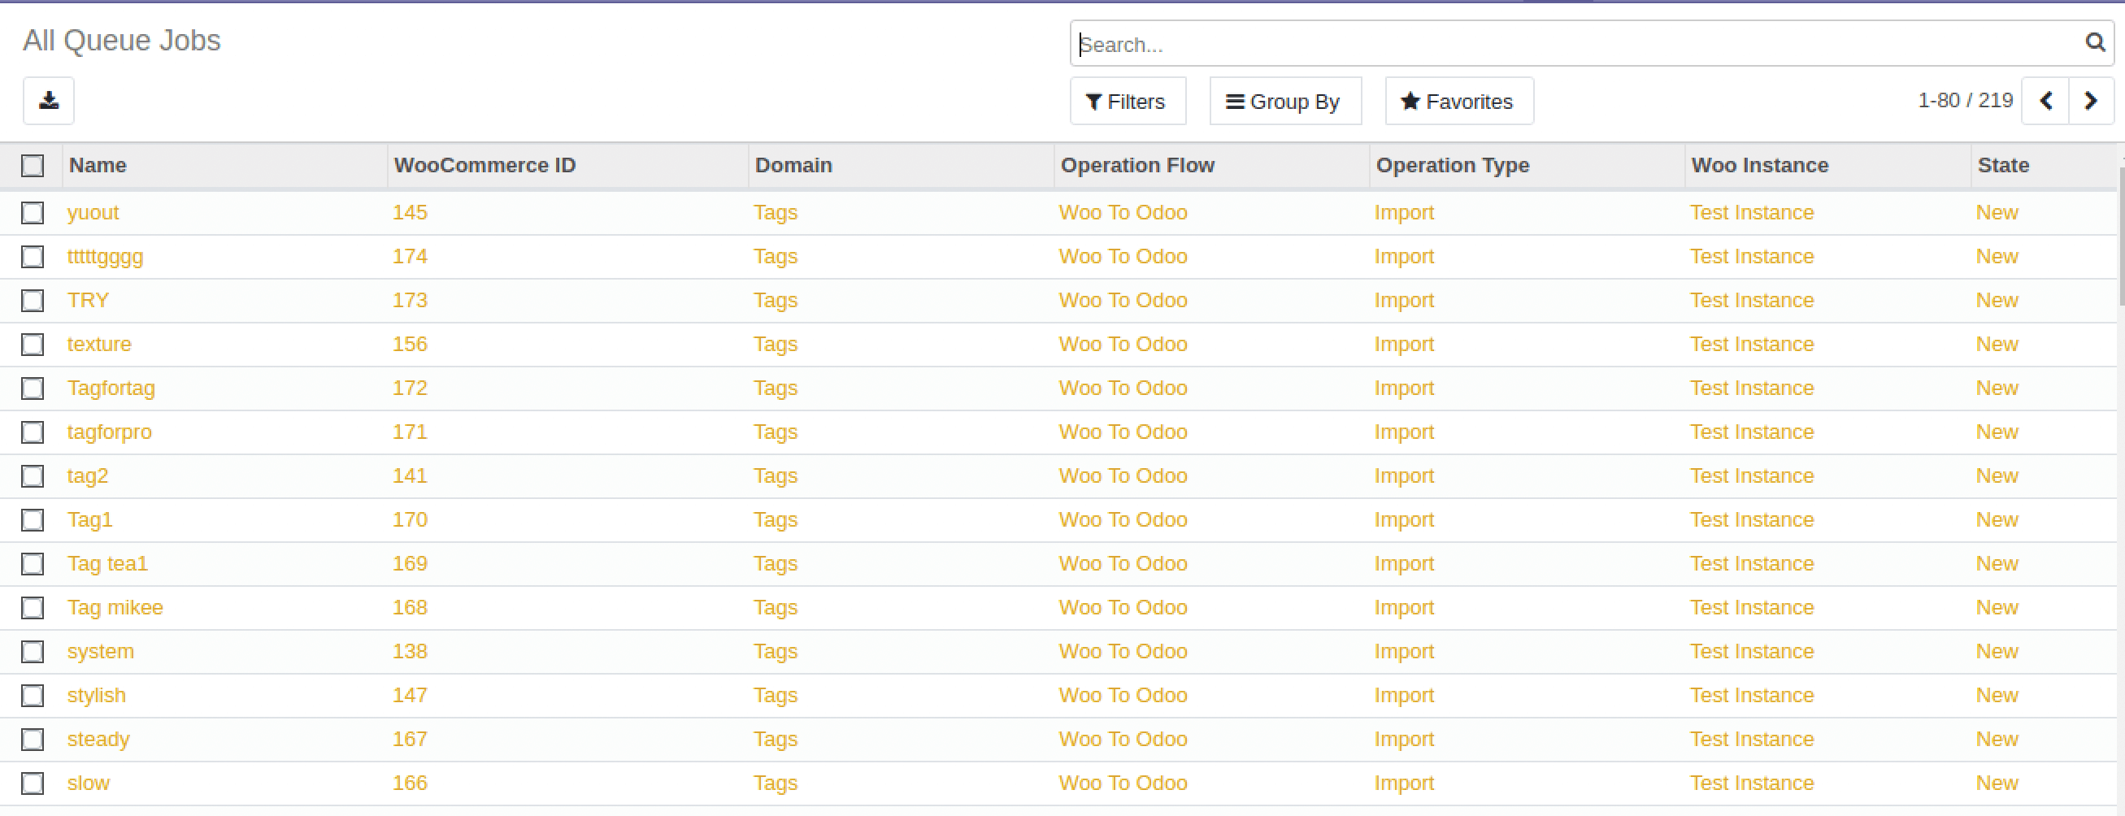Click the Favorites star icon

(1409, 102)
